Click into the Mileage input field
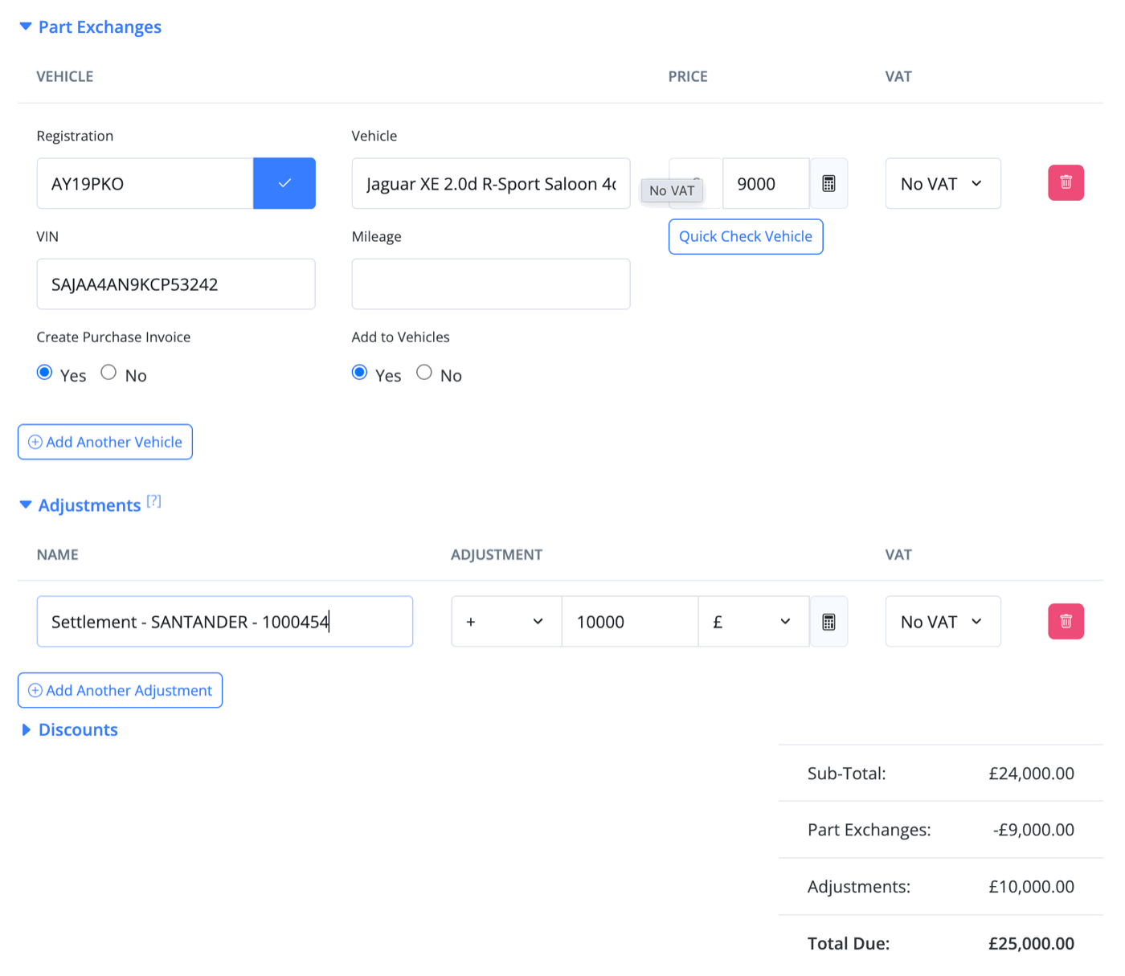The height and width of the screenshot is (976, 1125). click(x=490, y=284)
